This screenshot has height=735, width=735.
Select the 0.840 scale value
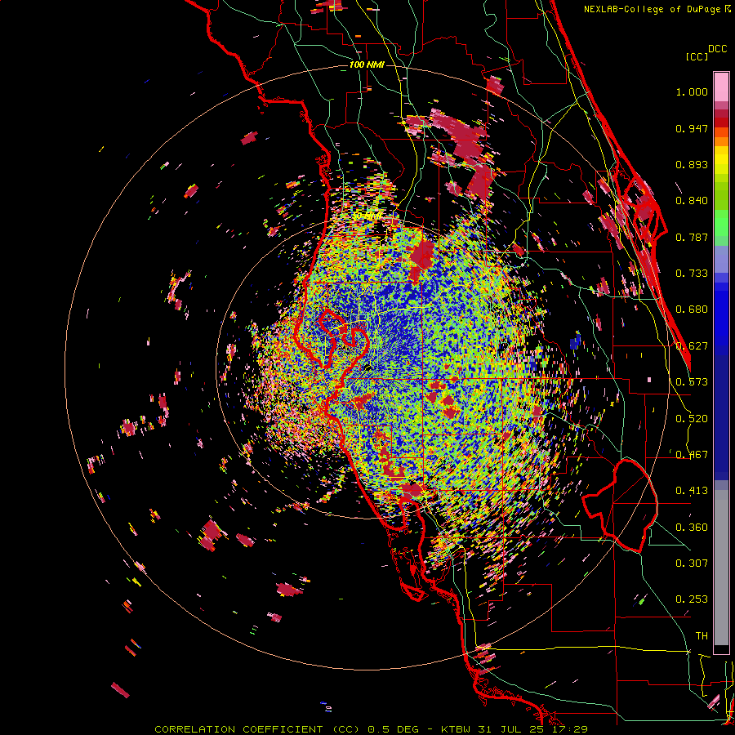pos(692,201)
